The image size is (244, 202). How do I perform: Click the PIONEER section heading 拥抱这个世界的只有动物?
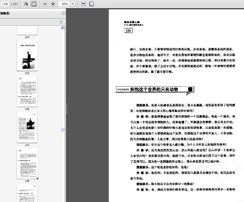[155, 89]
